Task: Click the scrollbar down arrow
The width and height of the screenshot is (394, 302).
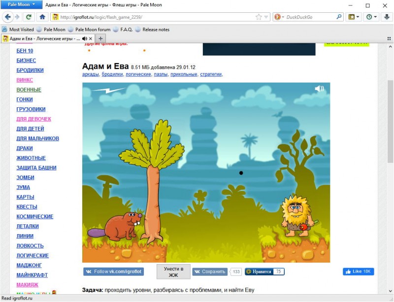Action: [x=390, y=291]
